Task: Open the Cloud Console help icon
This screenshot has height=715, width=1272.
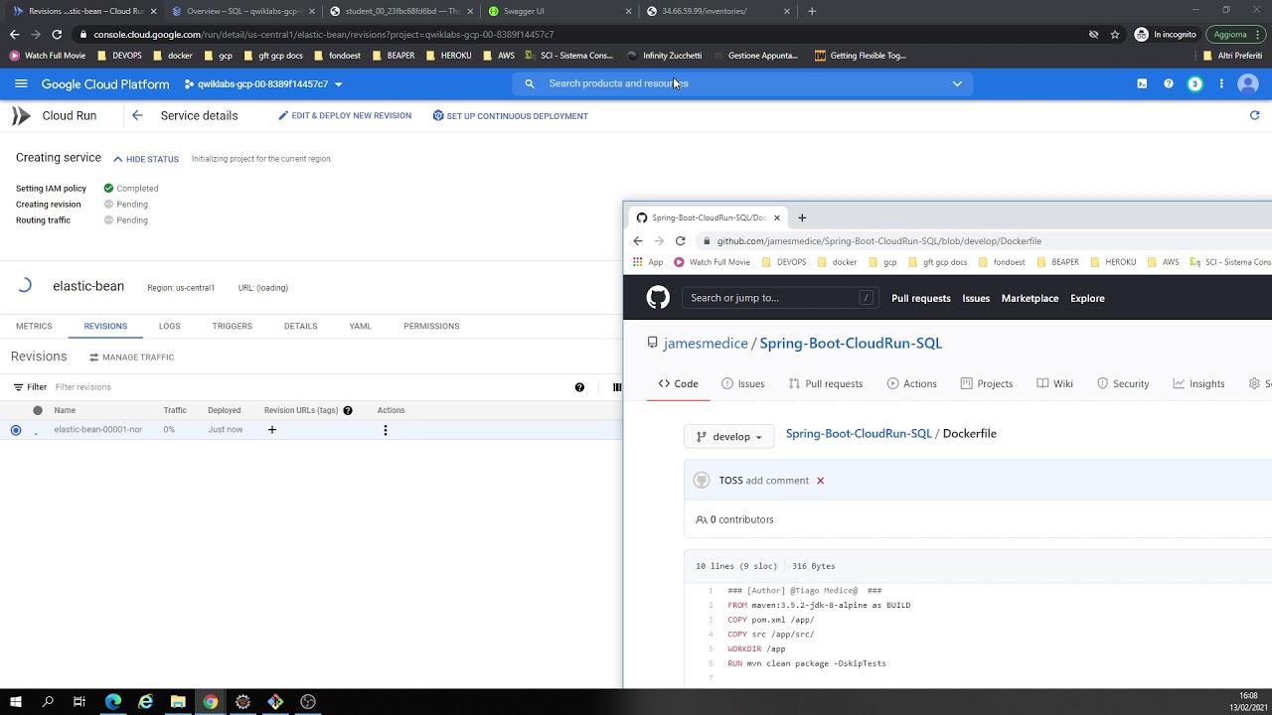Action: pos(1169,84)
